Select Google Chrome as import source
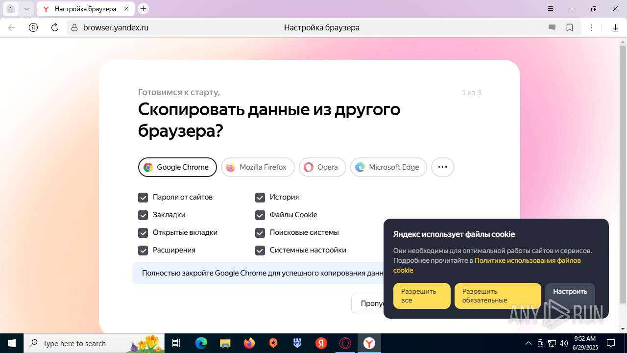627x353 pixels. 177,167
